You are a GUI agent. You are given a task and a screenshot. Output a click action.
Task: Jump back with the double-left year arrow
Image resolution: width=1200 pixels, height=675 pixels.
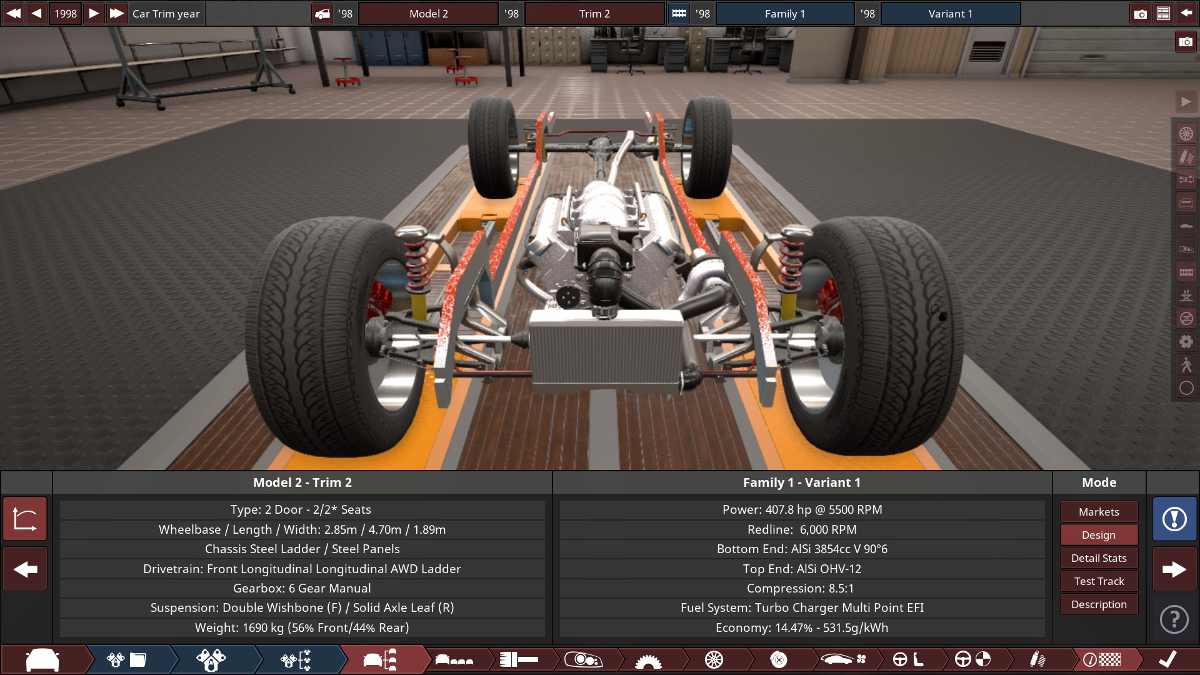click(x=13, y=13)
